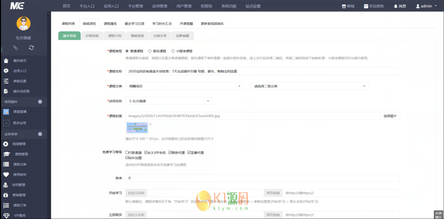Viewport: 444px width, 219px height.
Task: Switch to 课程列表 tab
Action: 68,24
